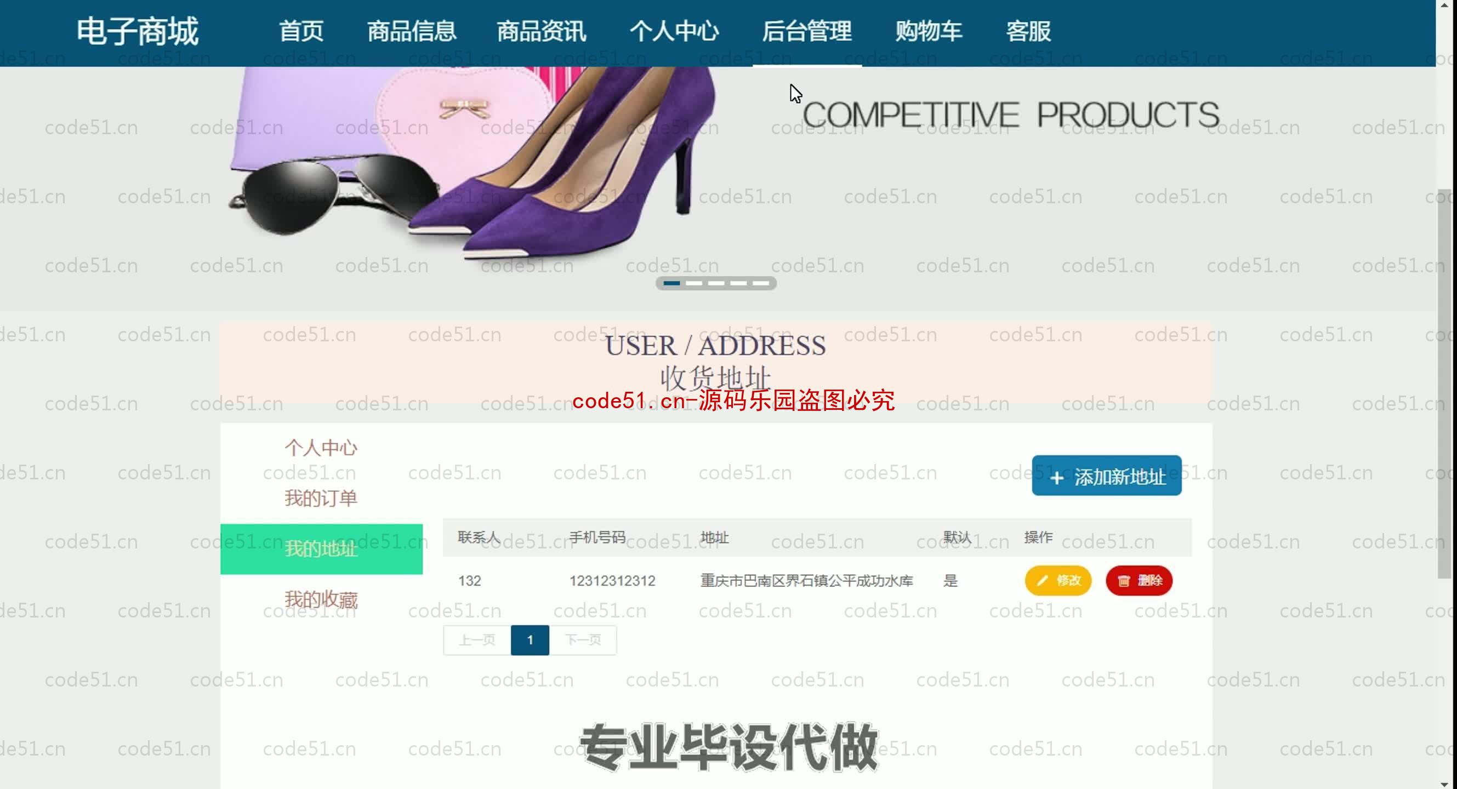1457x789 pixels.
Task: Click the 后台管理 backend management icon
Action: pos(808,31)
